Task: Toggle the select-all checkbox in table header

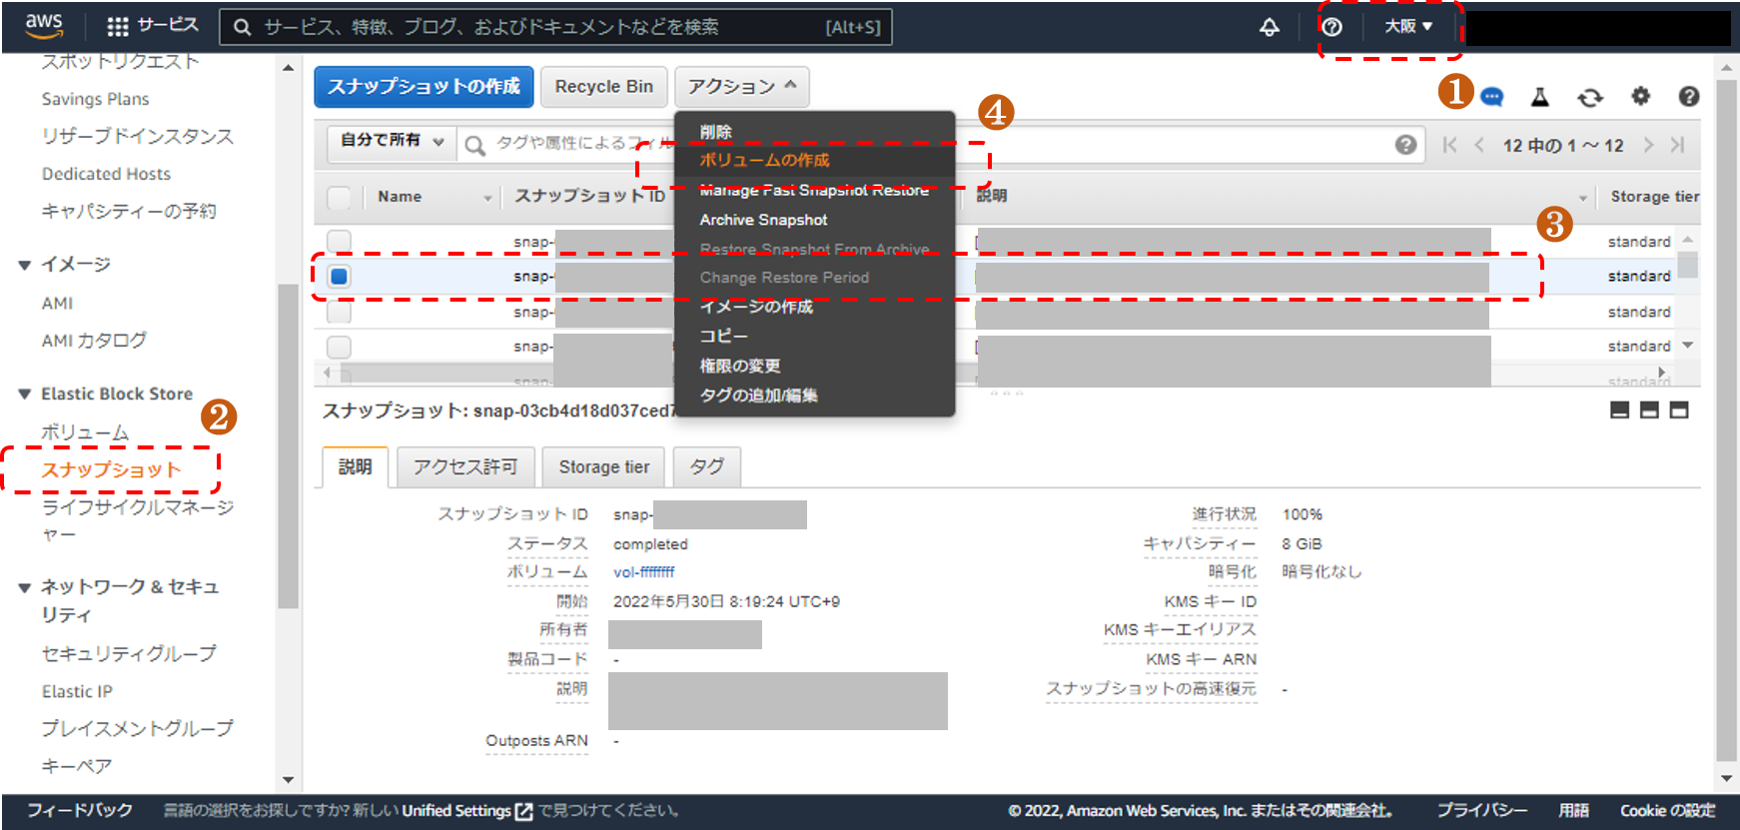Action: click(340, 197)
